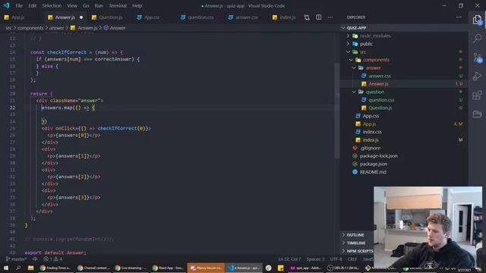Image resolution: width=486 pixels, height=273 pixels.
Task: Open Windows taskbar search
Action: tap(18, 268)
